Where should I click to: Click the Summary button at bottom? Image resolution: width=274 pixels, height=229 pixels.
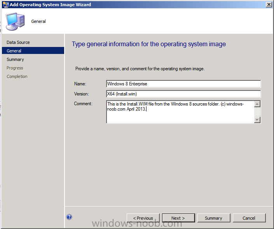coord(213,218)
